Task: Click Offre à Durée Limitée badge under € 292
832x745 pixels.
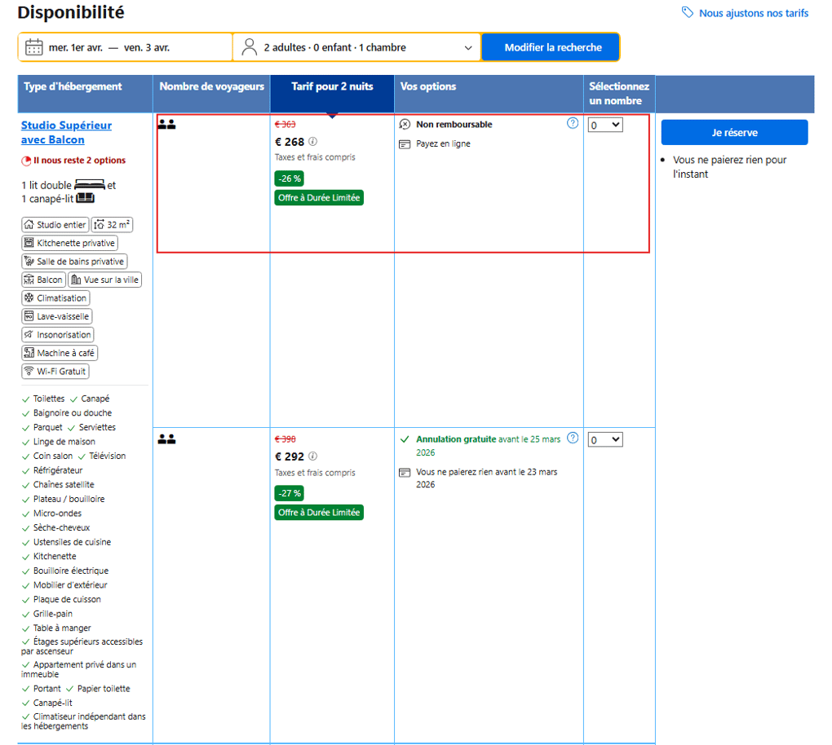Action: (319, 512)
